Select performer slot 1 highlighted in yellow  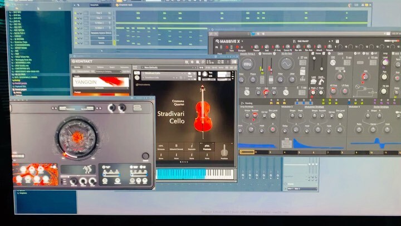[247, 152]
